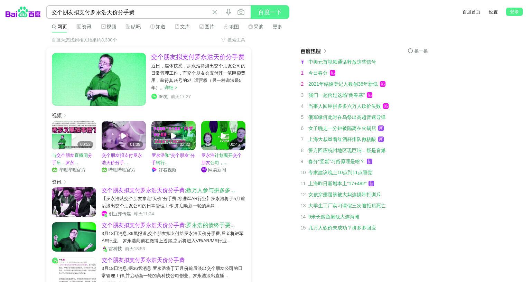
Task: Open hot topic 2021年结婚登记人数创36年新低
Action: tap(343, 84)
